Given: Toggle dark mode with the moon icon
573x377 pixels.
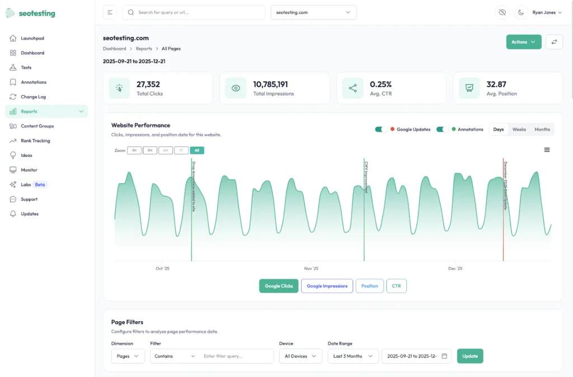Looking at the screenshot, I should point(521,12).
